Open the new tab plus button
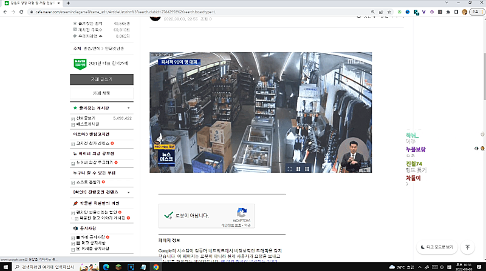The image size is (486, 271). click(68, 3)
